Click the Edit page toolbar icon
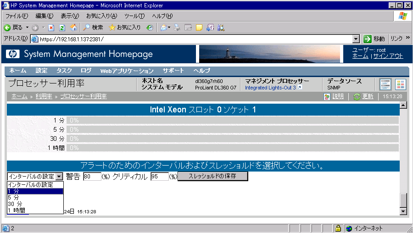 click(x=188, y=28)
